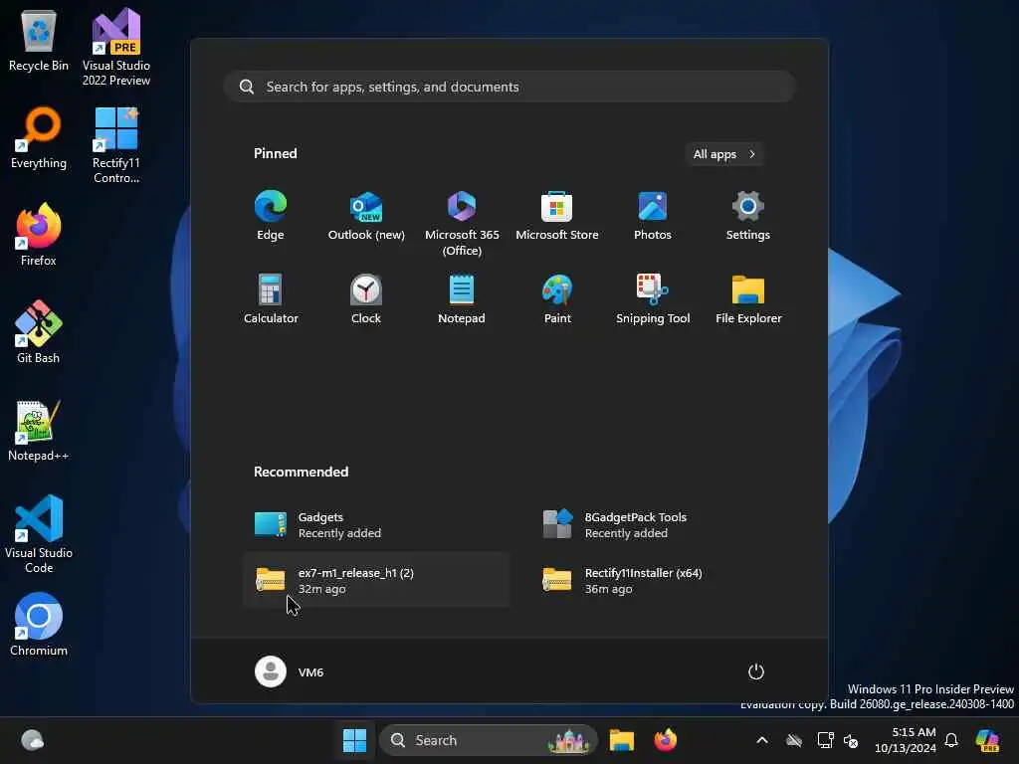Screen dimensions: 1019x764
Task: Open the clock showing 5:15 AM
Action: tap(906, 740)
